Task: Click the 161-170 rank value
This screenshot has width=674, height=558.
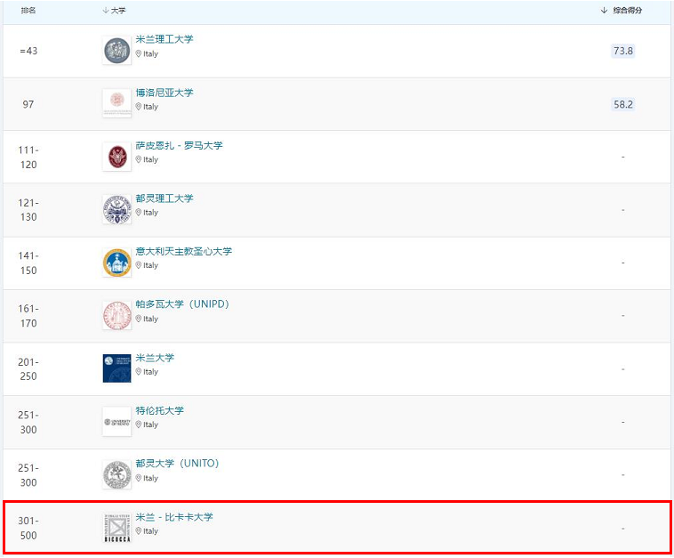Action: pos(28,316)
